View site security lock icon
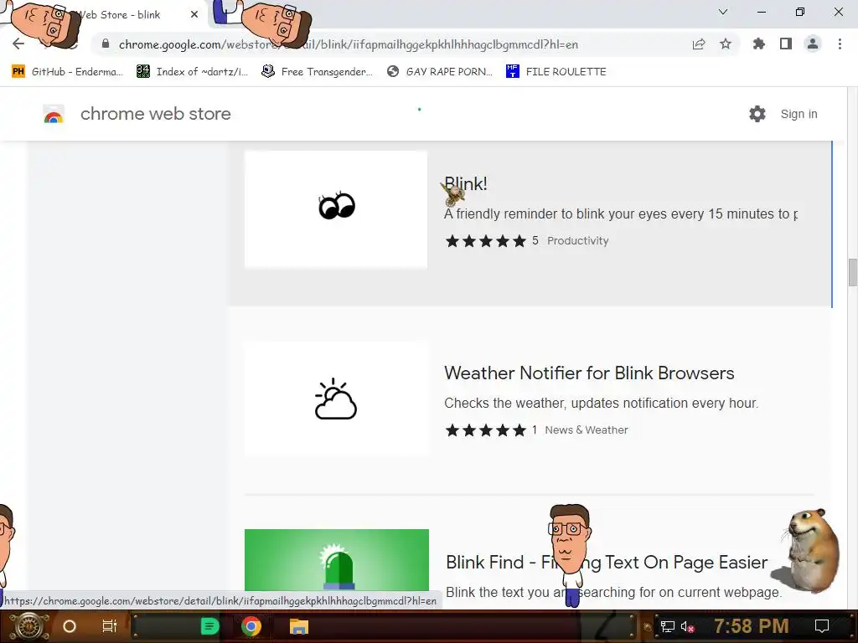The width and height of the screenshot is (858, 643). point(106,44)
